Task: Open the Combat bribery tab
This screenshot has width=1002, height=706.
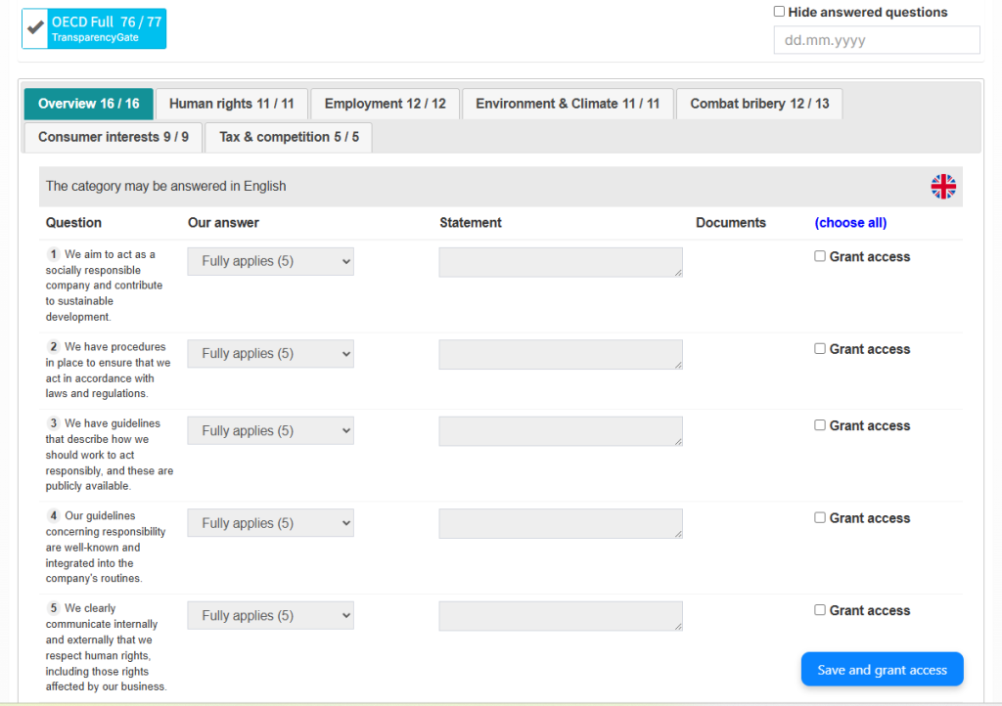Action: tap(758, 104)
